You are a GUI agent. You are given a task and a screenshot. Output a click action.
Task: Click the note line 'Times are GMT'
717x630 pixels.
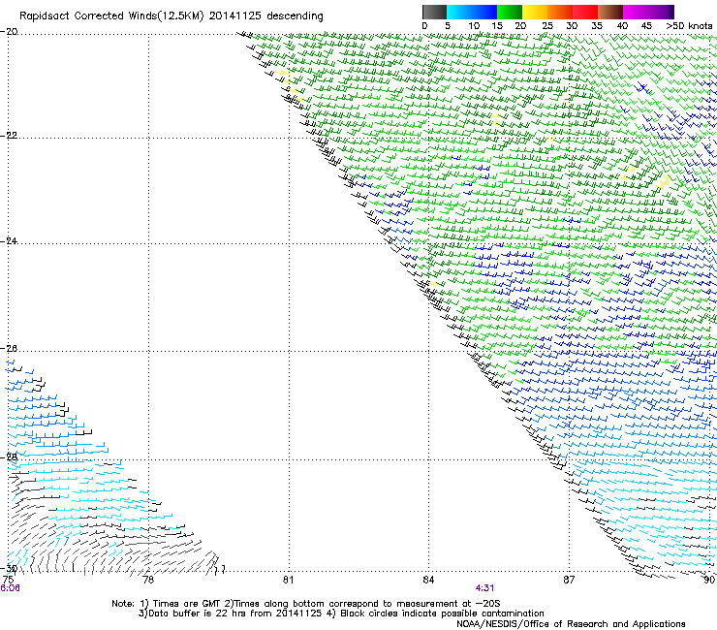[x=186, y=604]
